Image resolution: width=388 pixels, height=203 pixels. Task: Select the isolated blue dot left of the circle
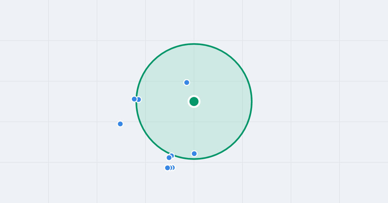[120, 124]
